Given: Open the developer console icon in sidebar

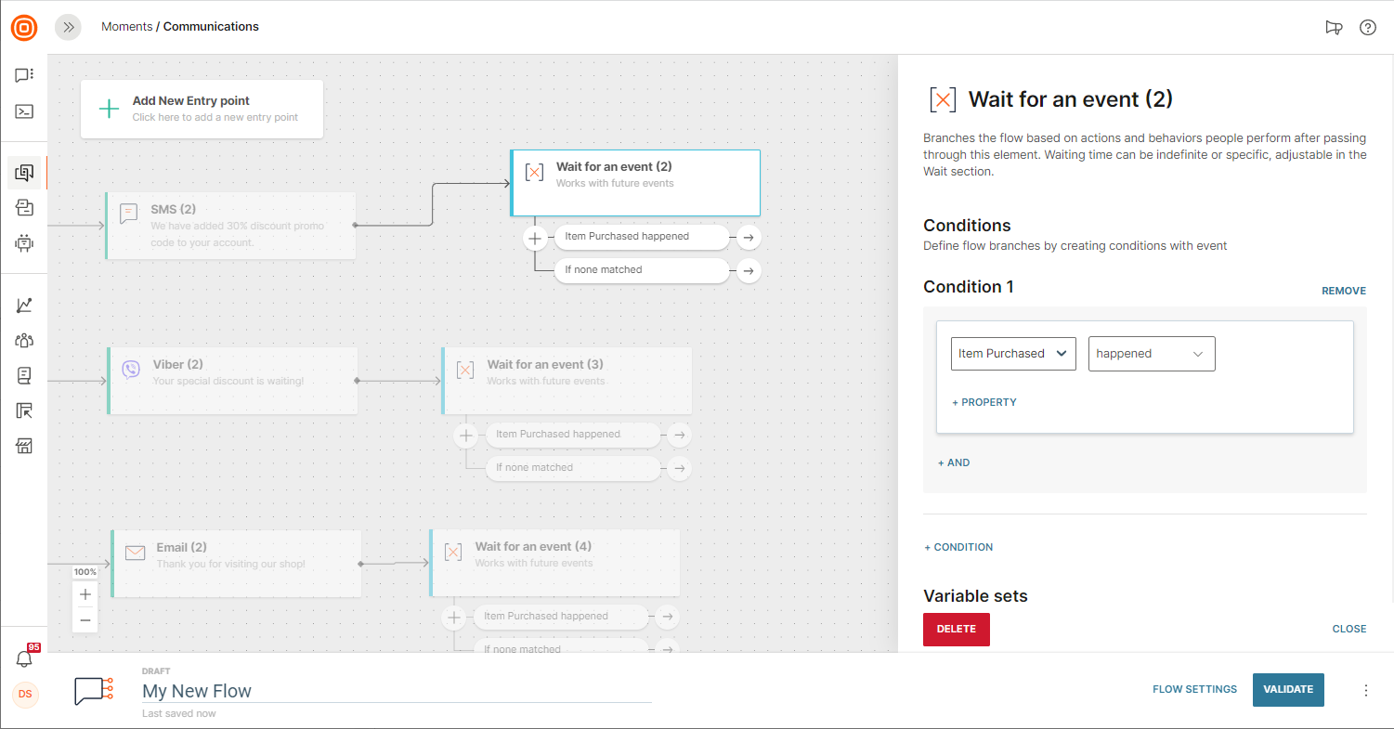Looking at the screenshot, I should [24, 111].
